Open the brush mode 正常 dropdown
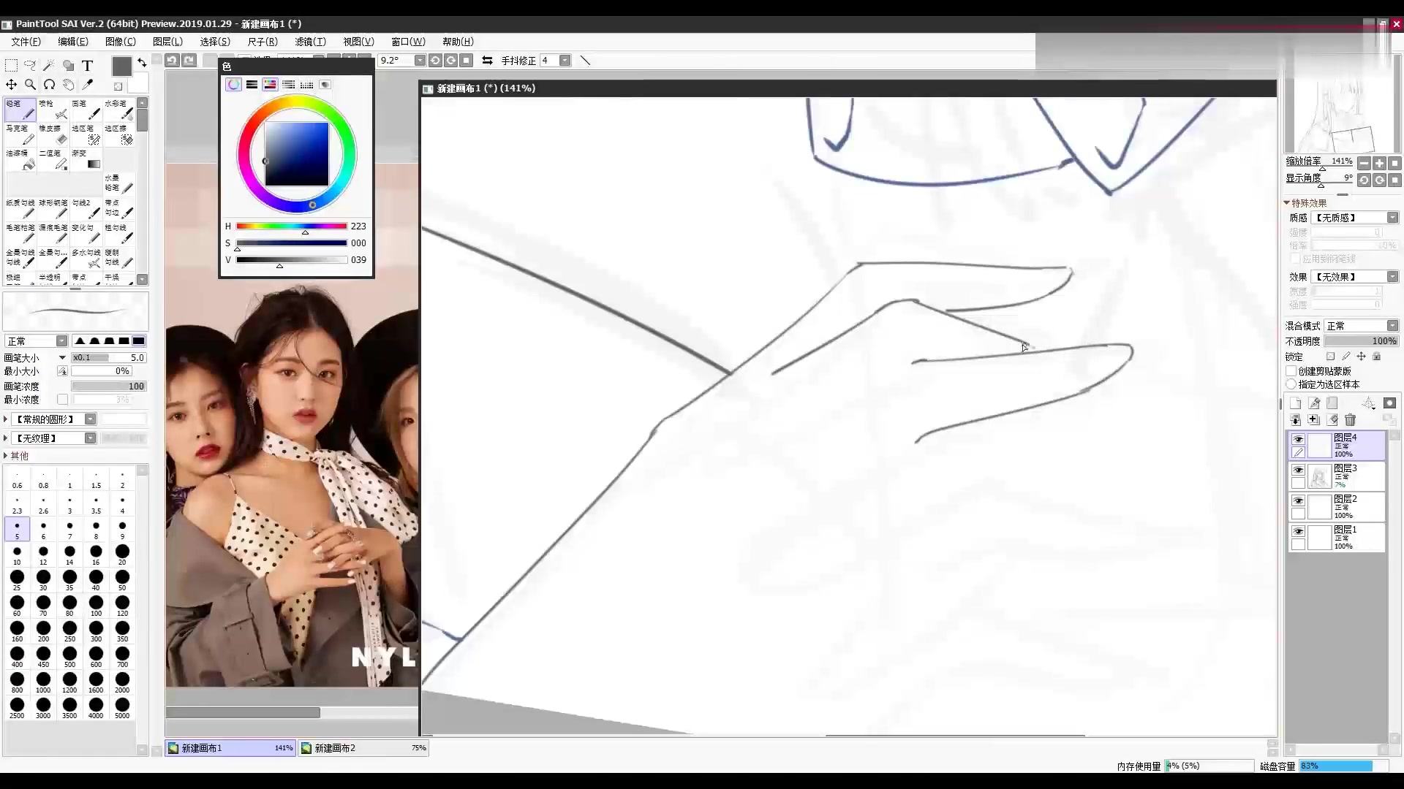The height and width of the screenshot is (789, 1404). tap(36, 341)
